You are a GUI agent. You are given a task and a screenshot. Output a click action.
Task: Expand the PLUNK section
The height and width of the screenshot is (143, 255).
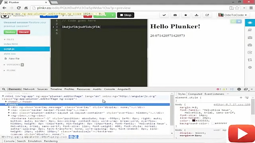point(10,70)
